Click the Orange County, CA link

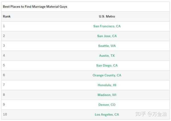[x=107, y=75]
